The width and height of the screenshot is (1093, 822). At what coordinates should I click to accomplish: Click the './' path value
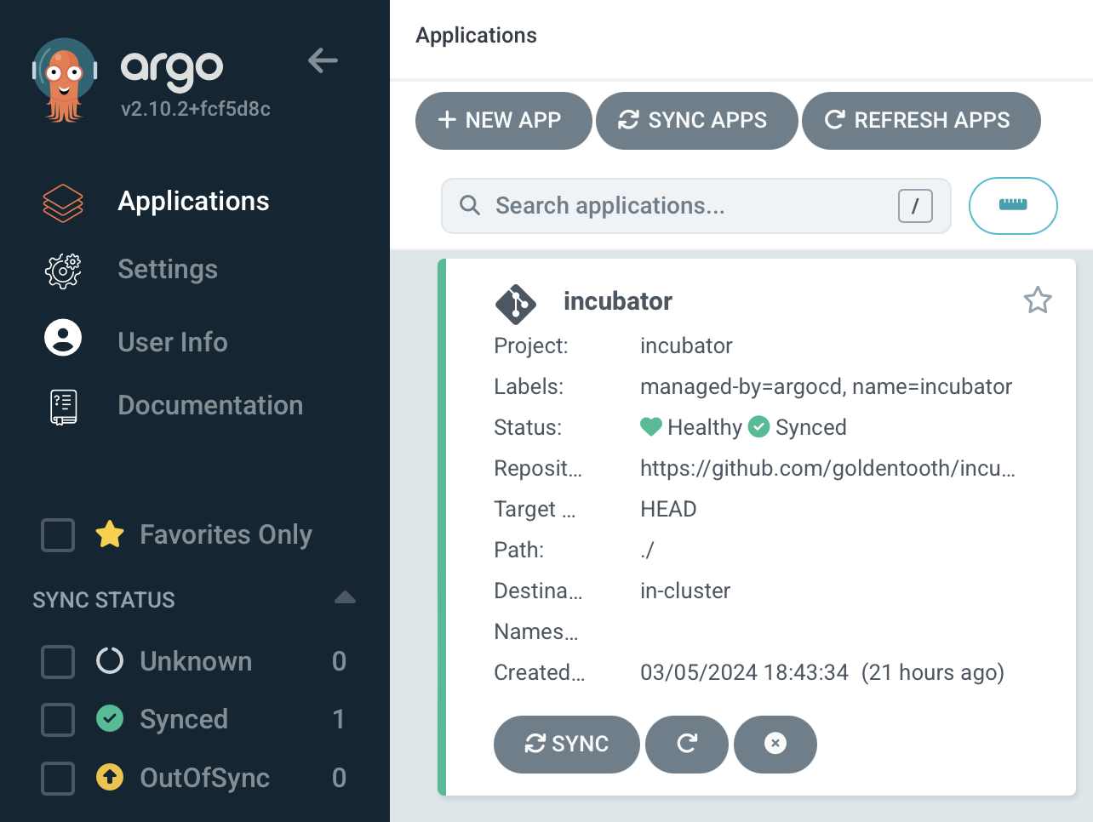coord(647,550)
